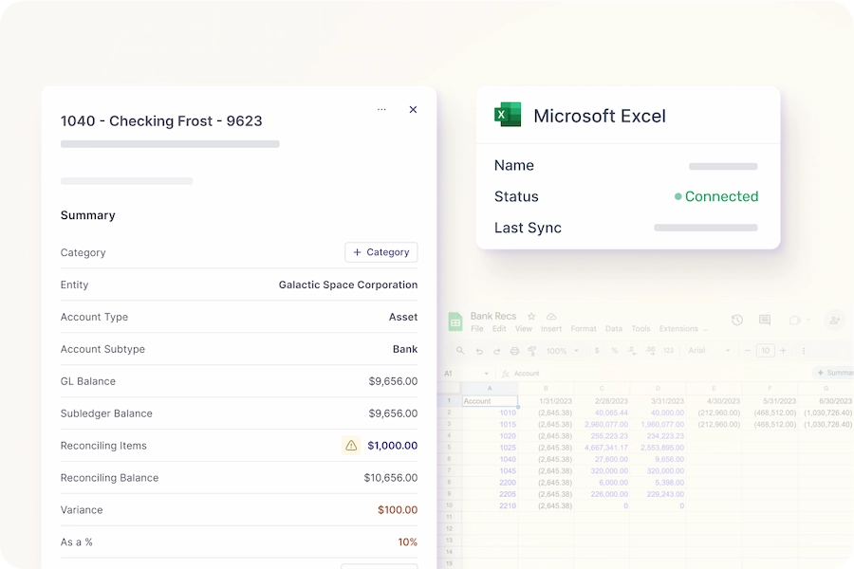The width and height of the screenshot is (854, 569).
Task: Open the toolbar vertical three-dot overflow
Action: pos(804,351)
